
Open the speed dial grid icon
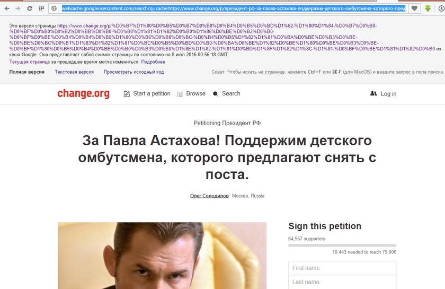click(x=41, y=8)
